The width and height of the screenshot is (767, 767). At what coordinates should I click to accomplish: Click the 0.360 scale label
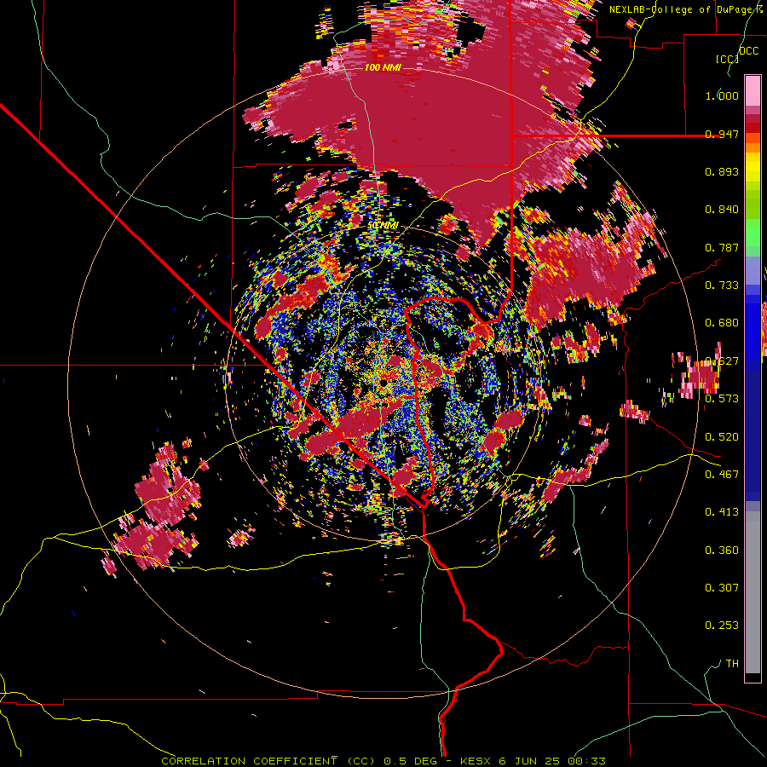[x=722, y=551]
